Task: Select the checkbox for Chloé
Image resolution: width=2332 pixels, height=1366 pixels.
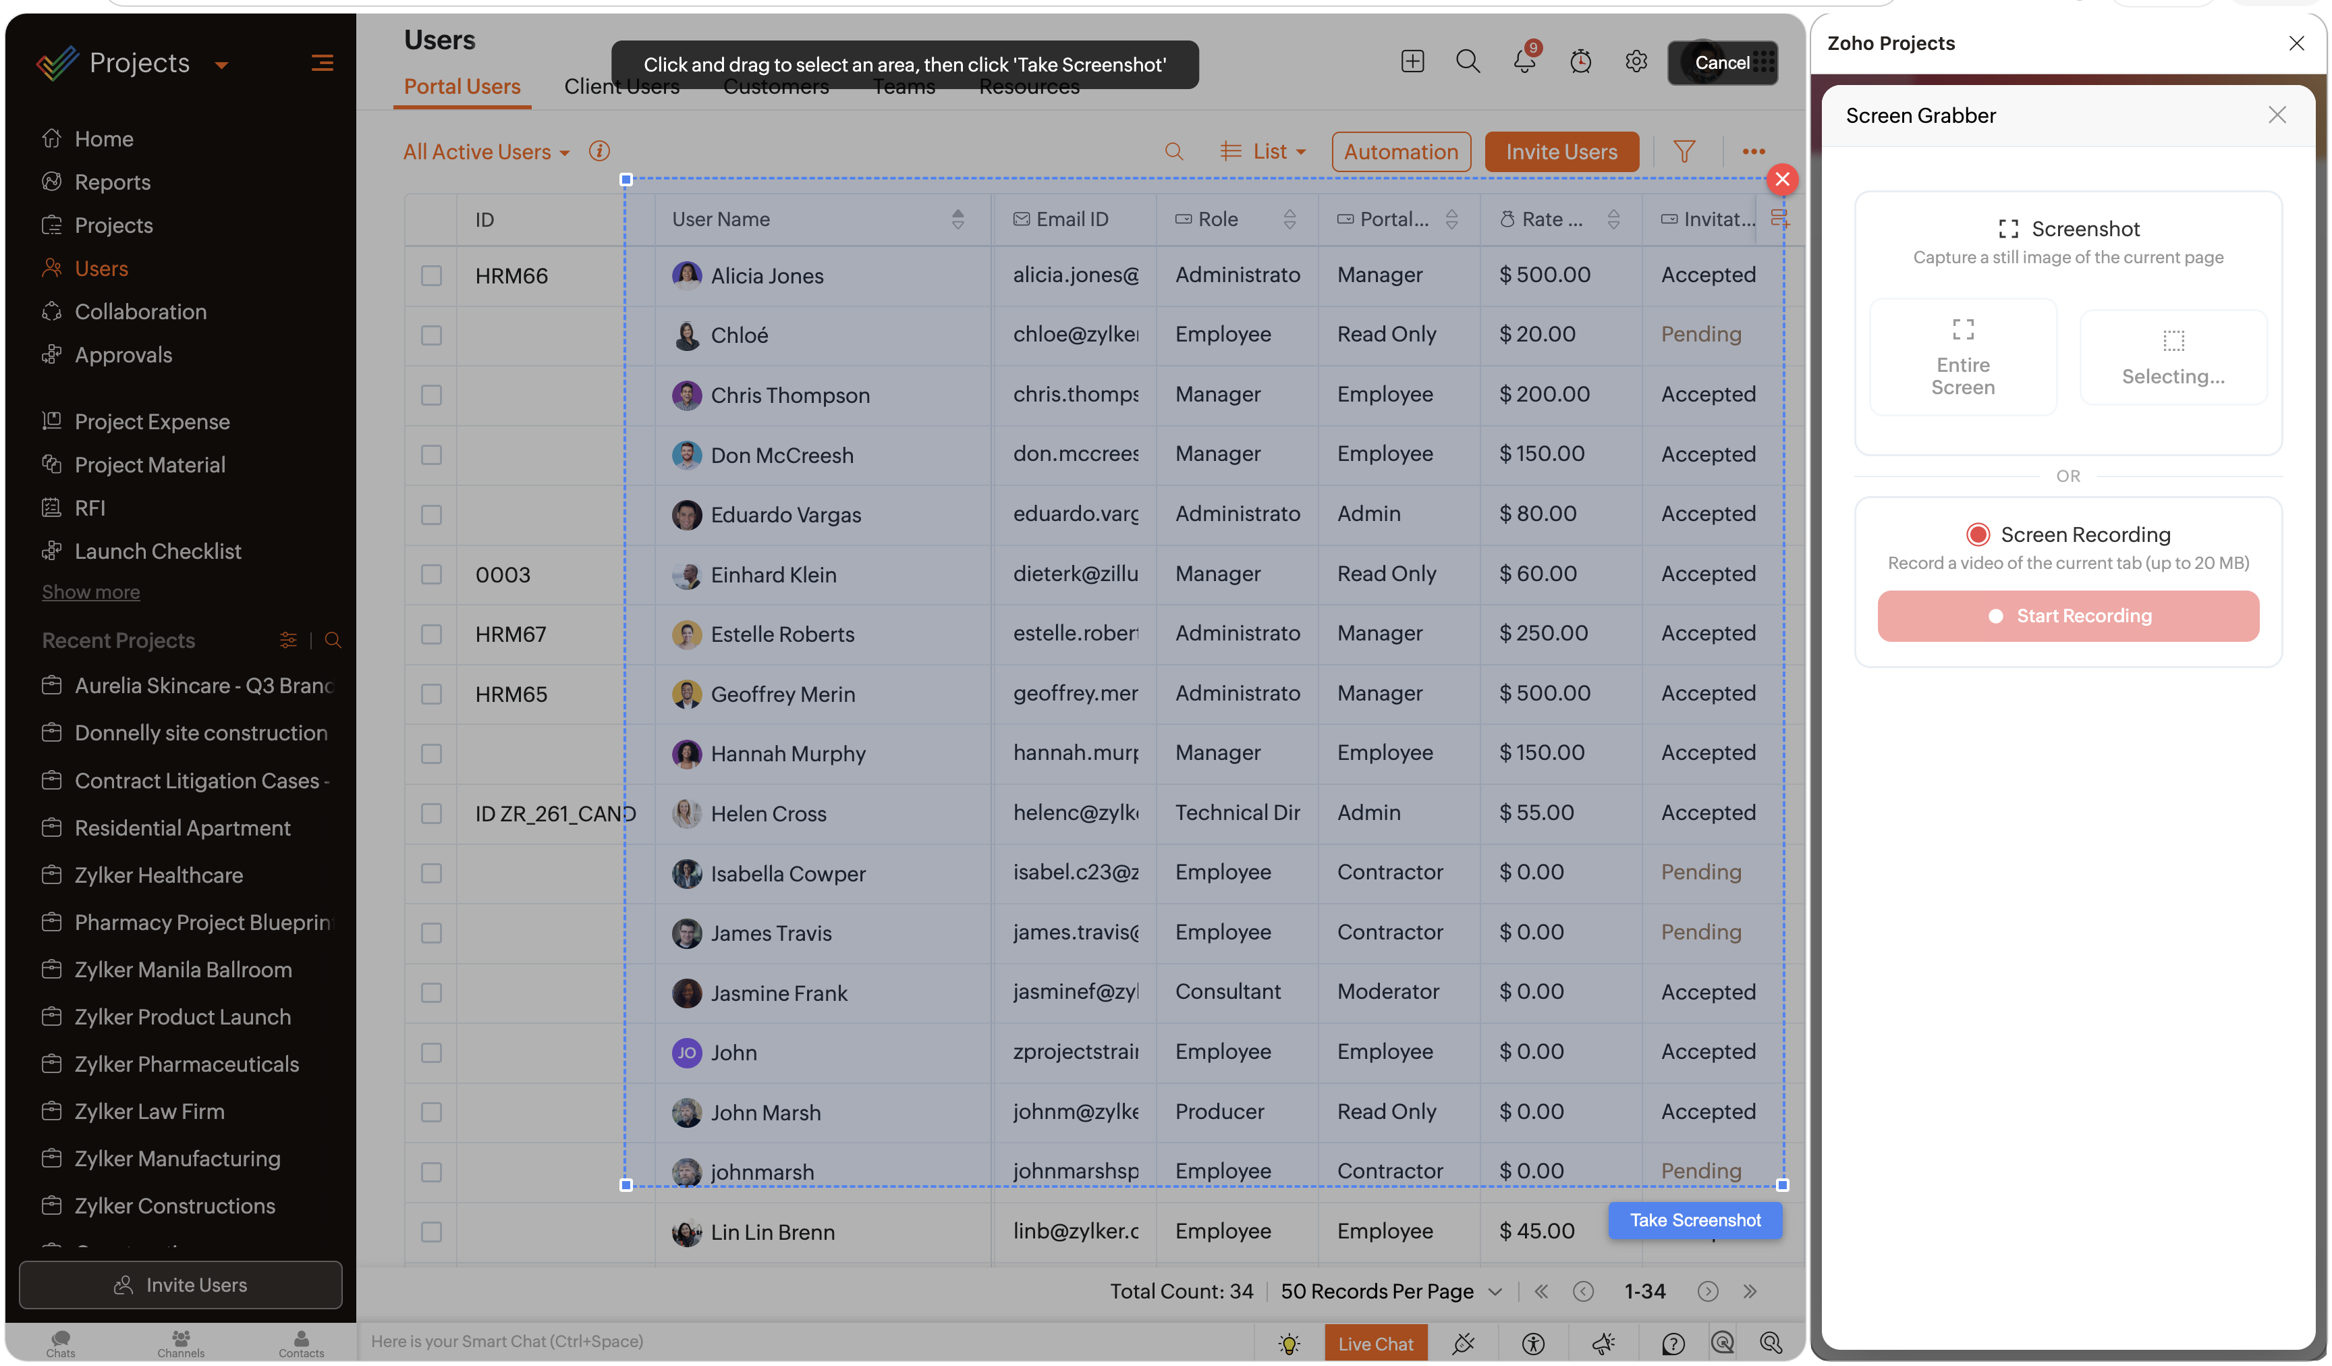Action: 431,335
